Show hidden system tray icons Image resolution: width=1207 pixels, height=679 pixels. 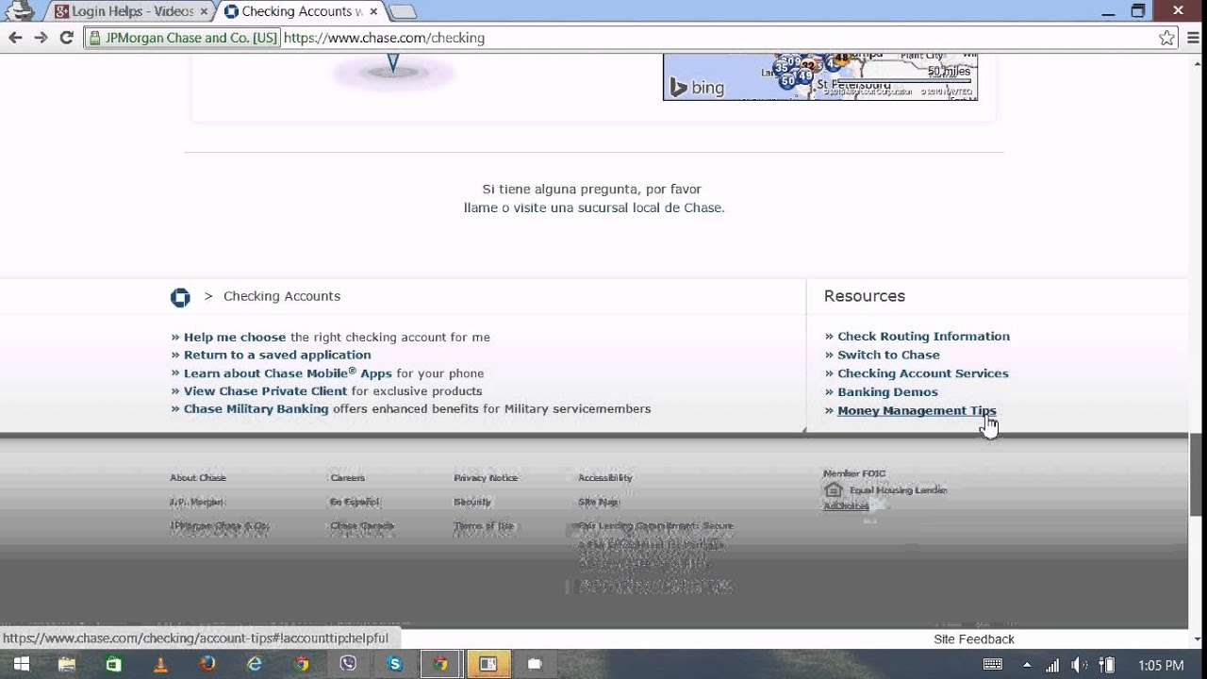pyautogui.click(x=1027, y=665)
